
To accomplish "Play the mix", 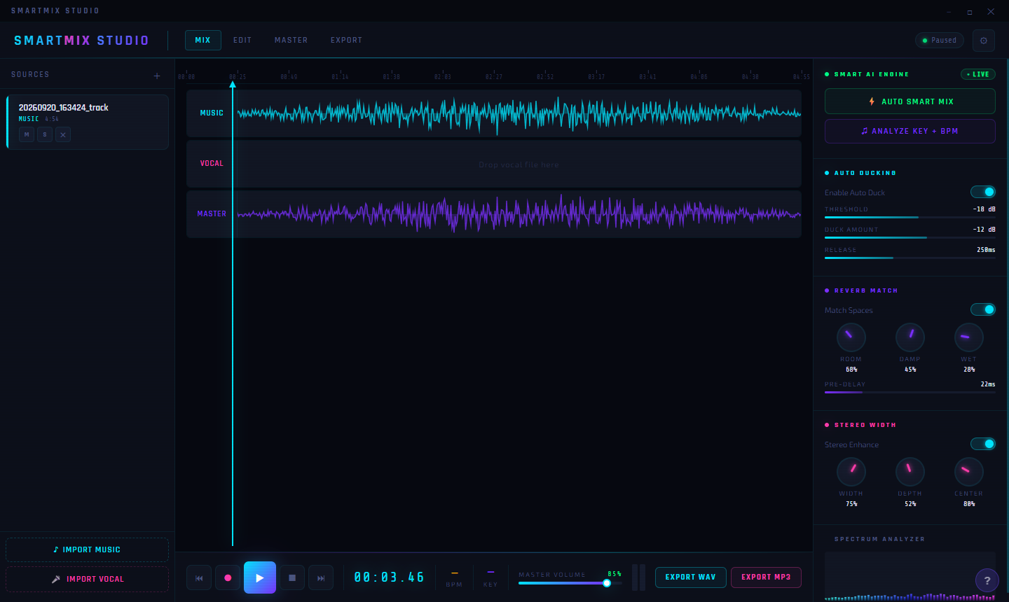I will click(x=260, y=577).
